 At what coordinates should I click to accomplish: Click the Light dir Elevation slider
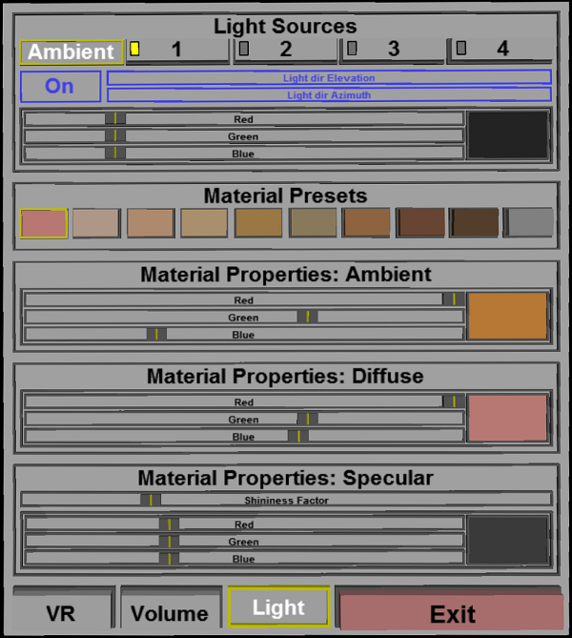click(x=329, y=77)
